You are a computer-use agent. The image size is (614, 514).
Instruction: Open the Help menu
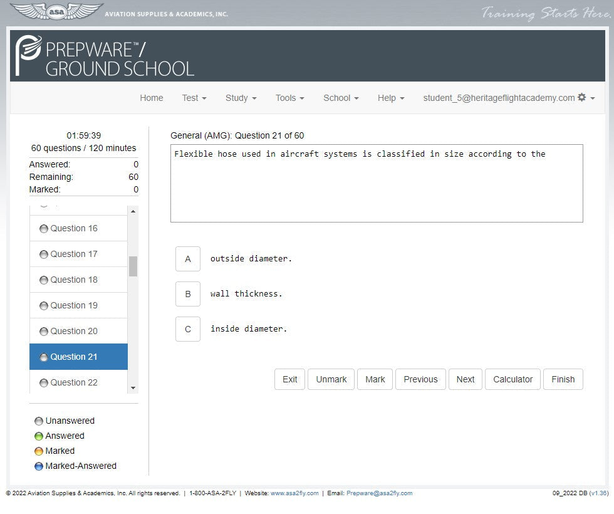pyautogui.click(x=390, y=98)
